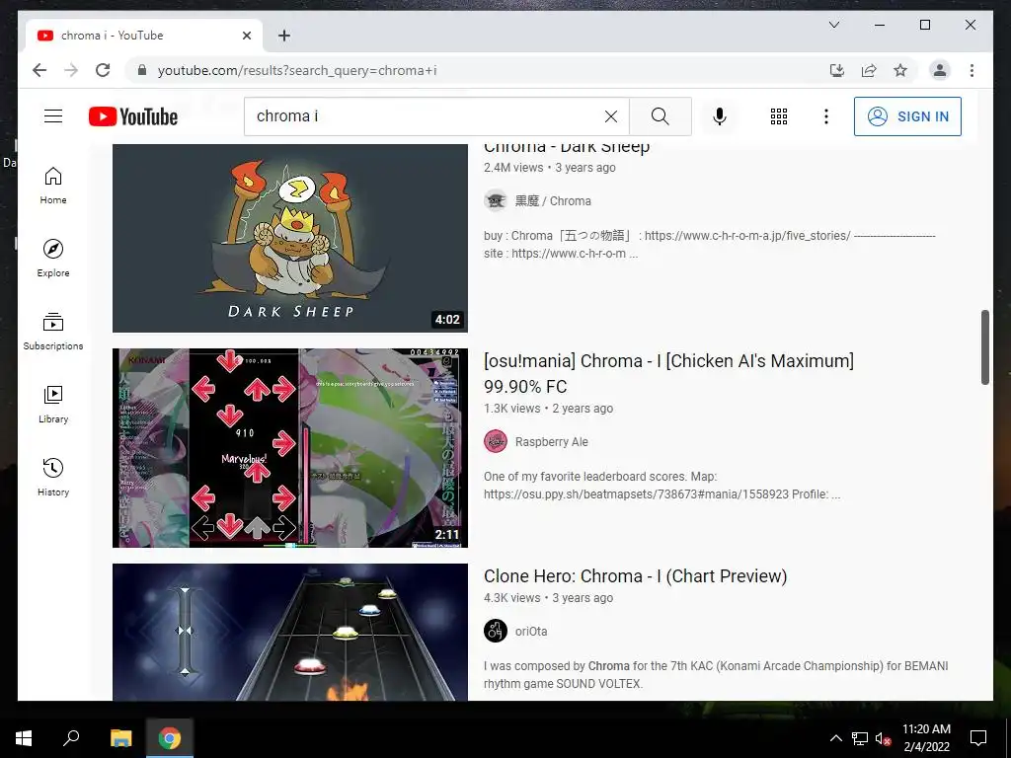Click the browser forward arrow

point(71,70)
